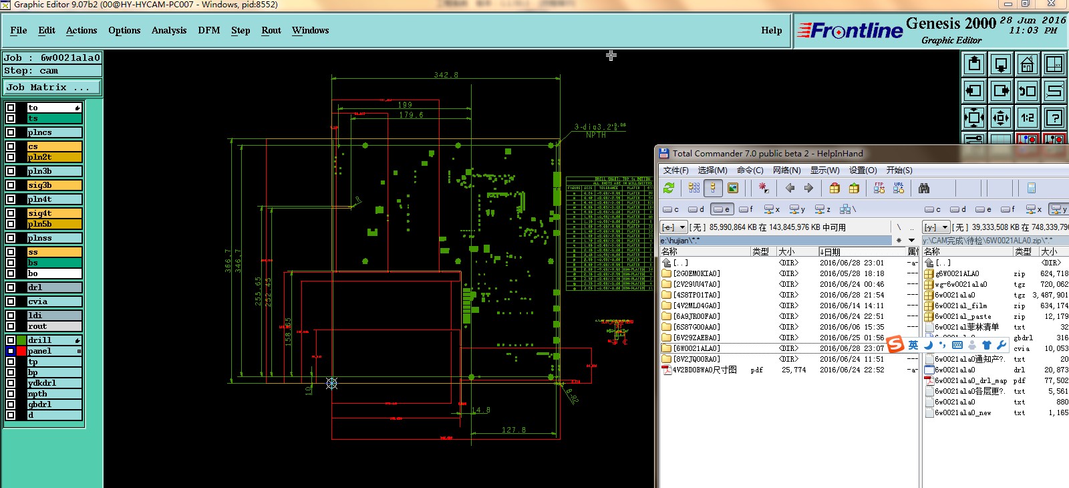The width and height of the screenshot is (1069, 488).
Task: Toggle display checkbox for rout layer
Action: tap(11, 326)
